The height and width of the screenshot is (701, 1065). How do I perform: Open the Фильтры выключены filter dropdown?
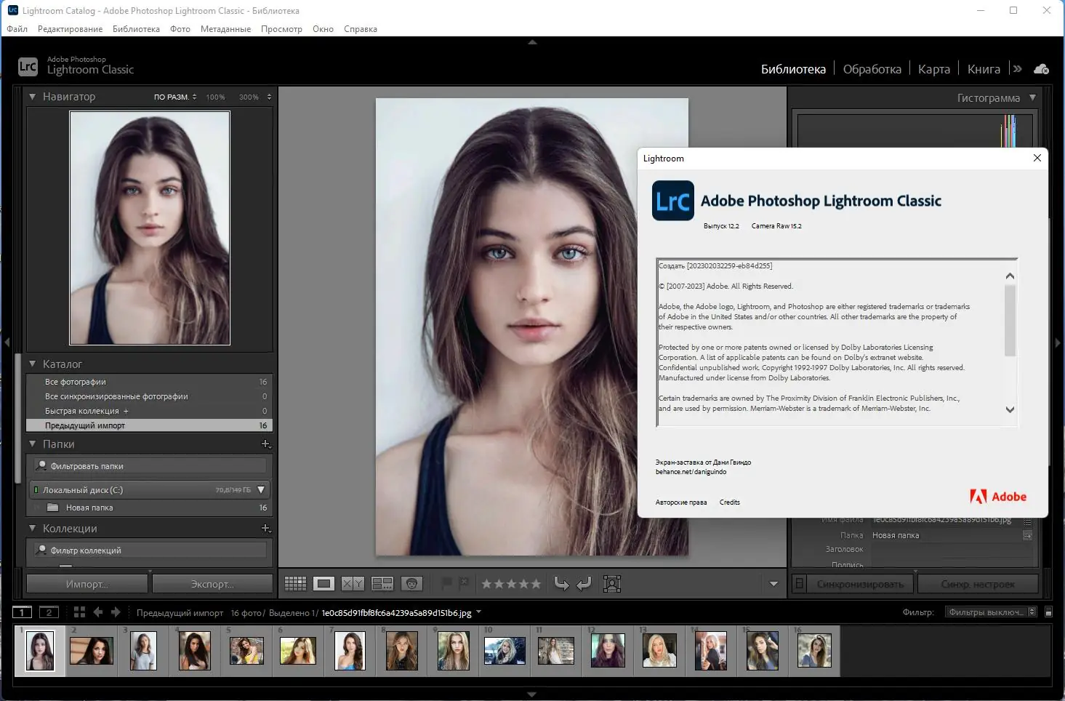pyautogui.click(x=990, y=612)
